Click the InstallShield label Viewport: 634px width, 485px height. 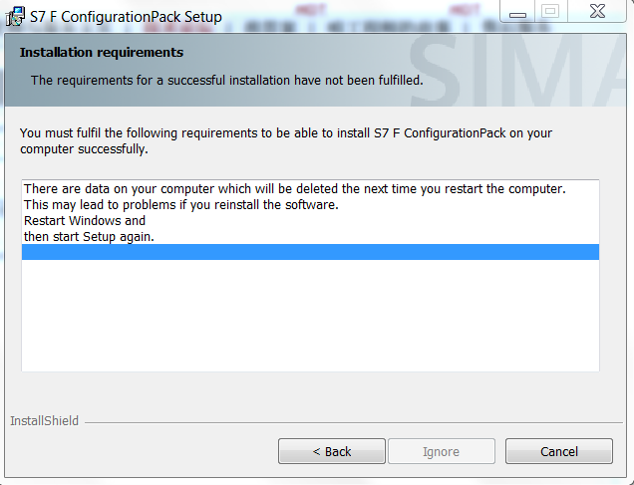coord(45,421)
